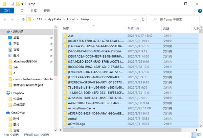
Task: Click the properties quick access icon
Action: point(12,4)
